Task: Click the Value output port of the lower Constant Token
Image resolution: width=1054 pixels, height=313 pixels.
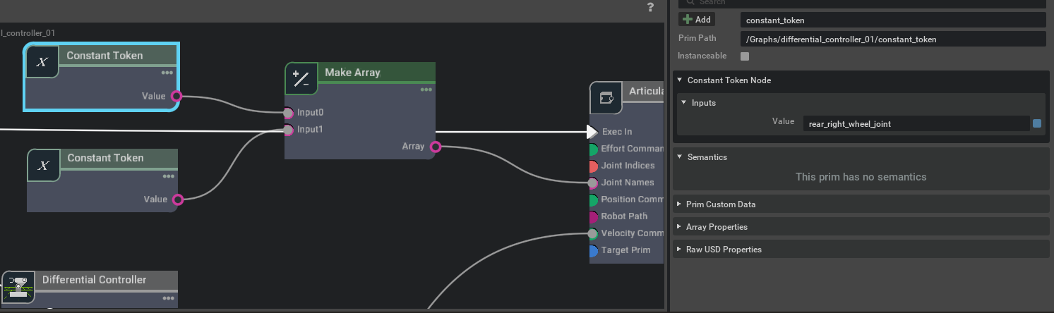Action: click(177, 200)
